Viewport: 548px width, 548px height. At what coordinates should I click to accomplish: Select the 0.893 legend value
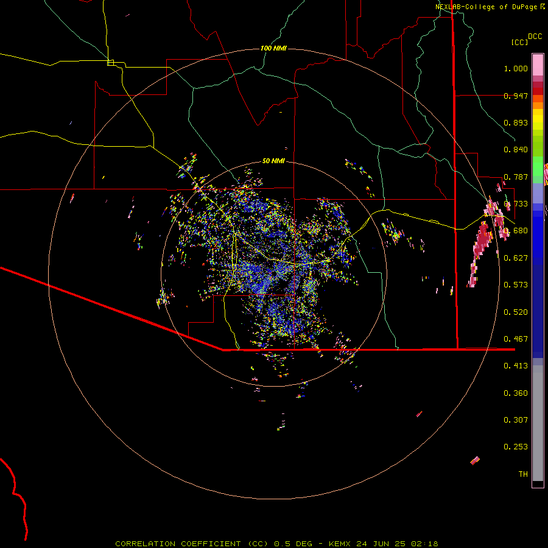pyautogui.click(x=516, y=122)
